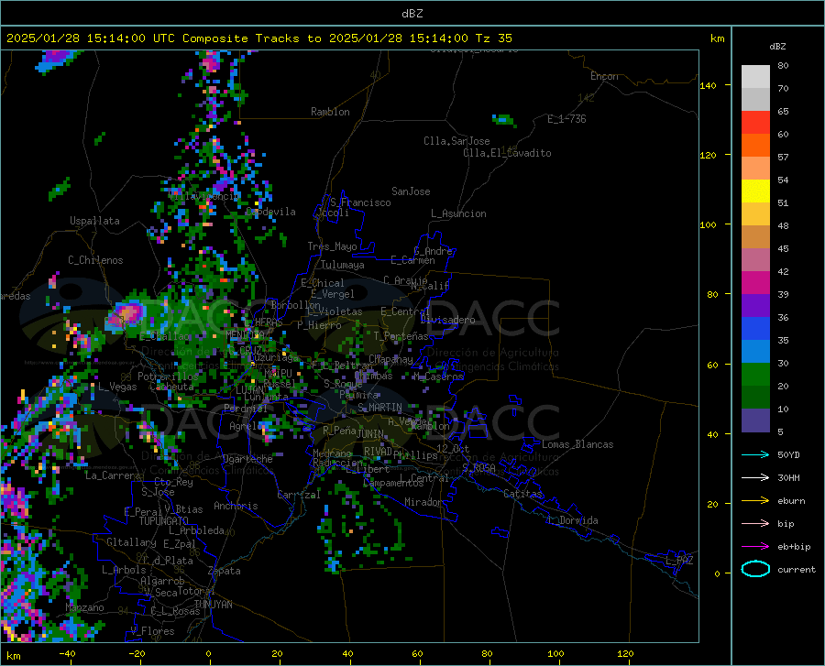
Task: Click the L_Dormida label on map
Action: click(572, 520)
